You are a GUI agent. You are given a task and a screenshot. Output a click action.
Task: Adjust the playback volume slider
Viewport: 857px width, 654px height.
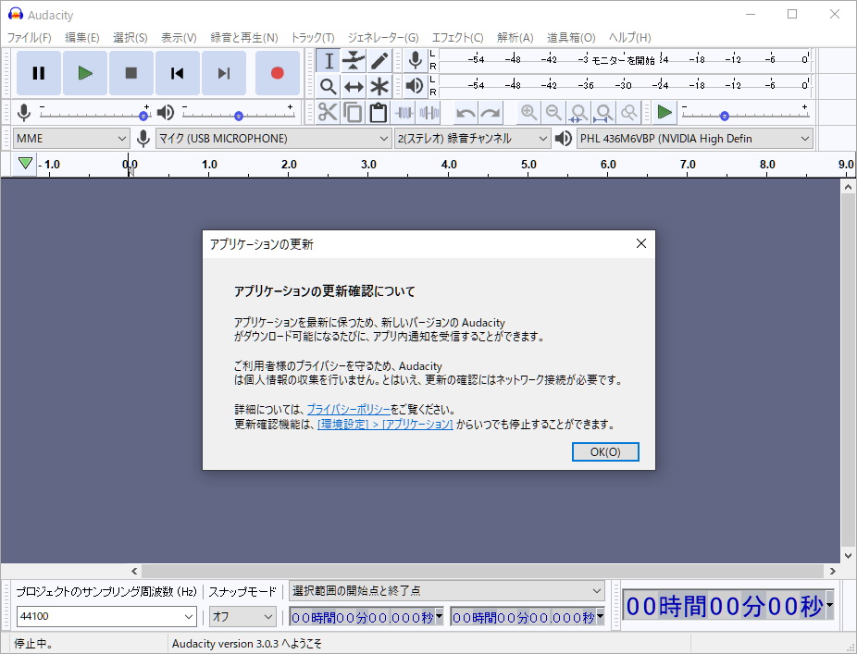coord(239,115)
